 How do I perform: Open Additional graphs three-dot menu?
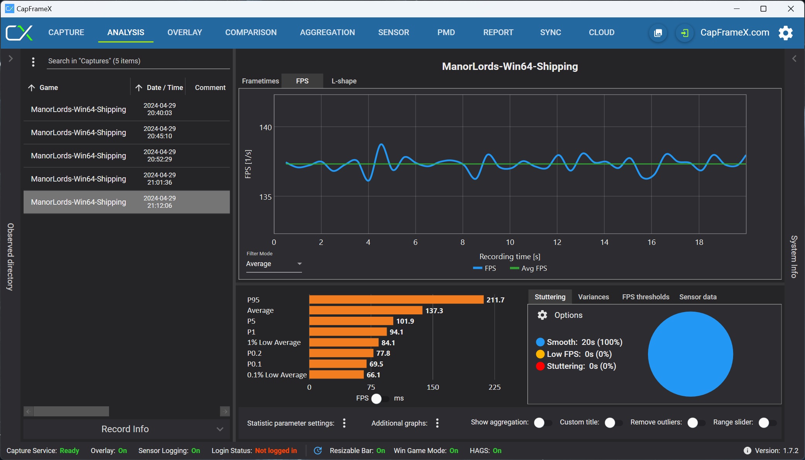[437, 423]
